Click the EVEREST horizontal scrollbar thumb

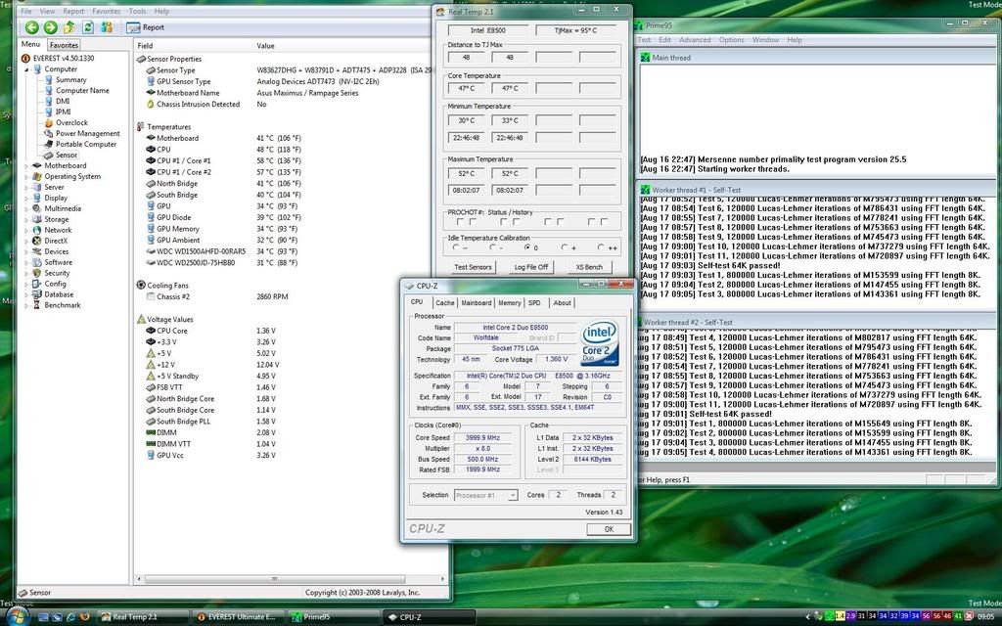point(275,579)
